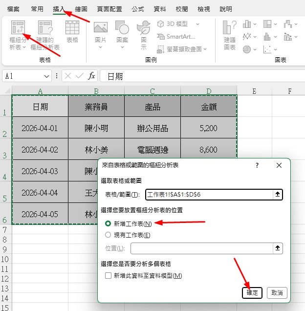Open the 說明 tab
Image resolution: width=305 pixels, height=311 pixels.
[x=226, y=9]
